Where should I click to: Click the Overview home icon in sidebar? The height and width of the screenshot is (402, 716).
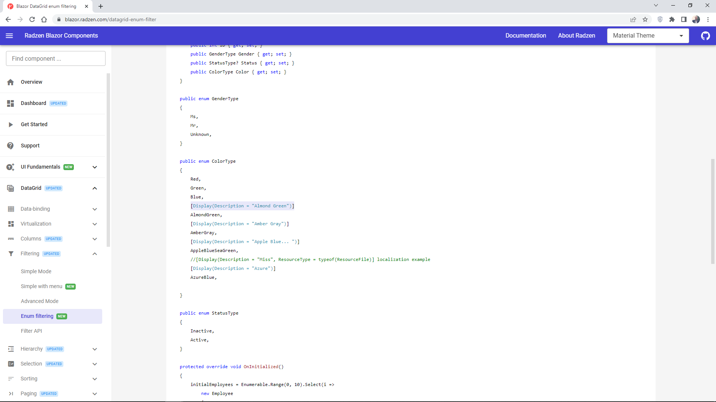(10, 82)
